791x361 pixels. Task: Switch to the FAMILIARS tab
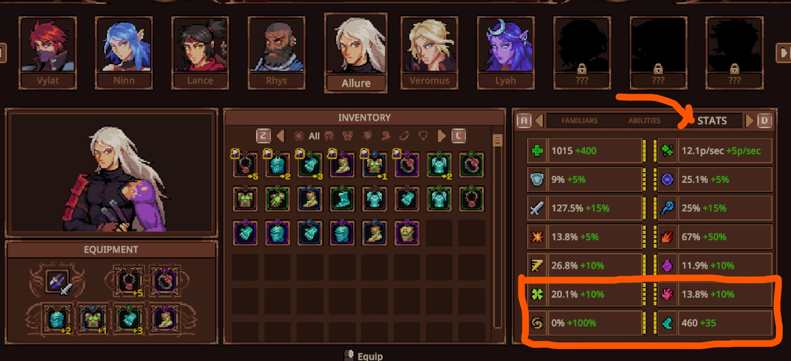pyautogui.click(x=579, y=121)
